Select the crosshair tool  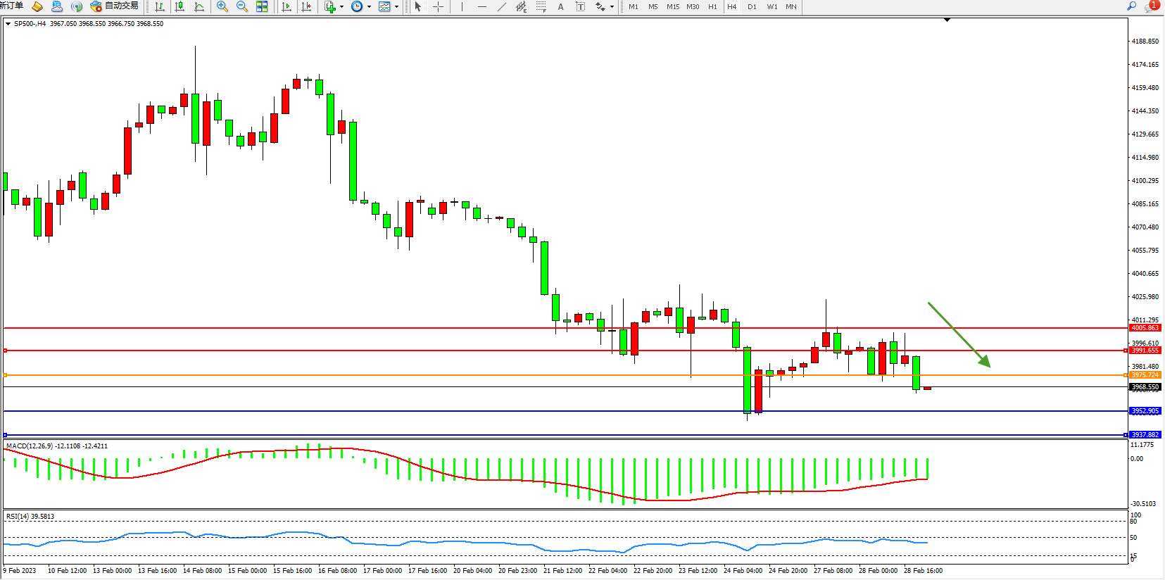(438, 6)
